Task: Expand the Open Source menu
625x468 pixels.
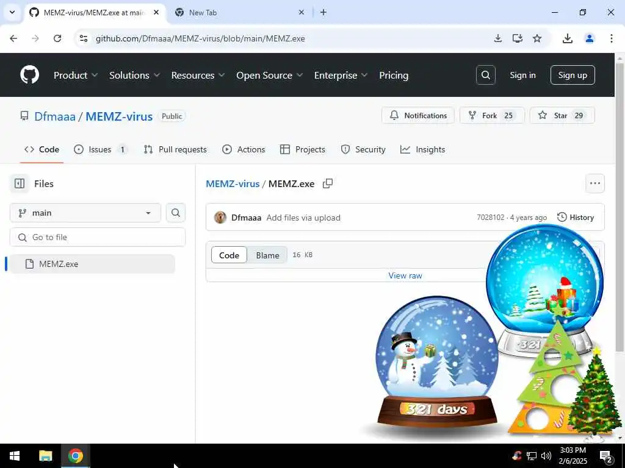Action: coord(269,75)
